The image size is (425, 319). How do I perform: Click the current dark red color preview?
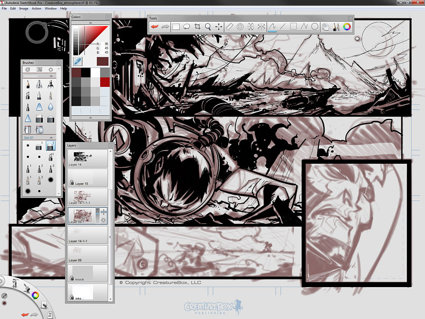point(102,61)
